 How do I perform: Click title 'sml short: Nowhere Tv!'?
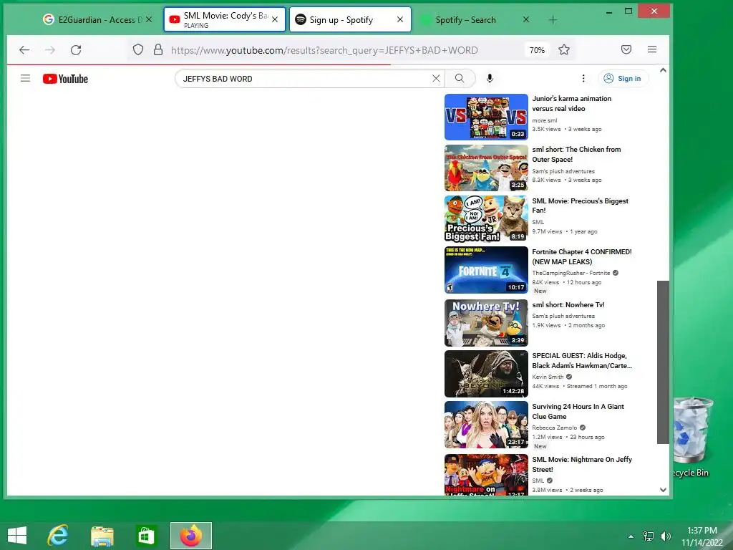568,304
